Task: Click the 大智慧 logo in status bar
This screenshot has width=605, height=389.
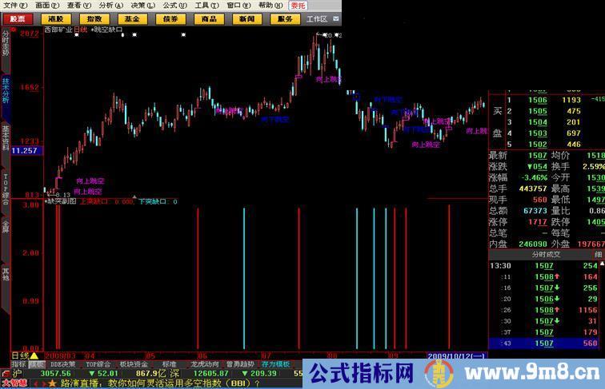Action: [14, 383]
